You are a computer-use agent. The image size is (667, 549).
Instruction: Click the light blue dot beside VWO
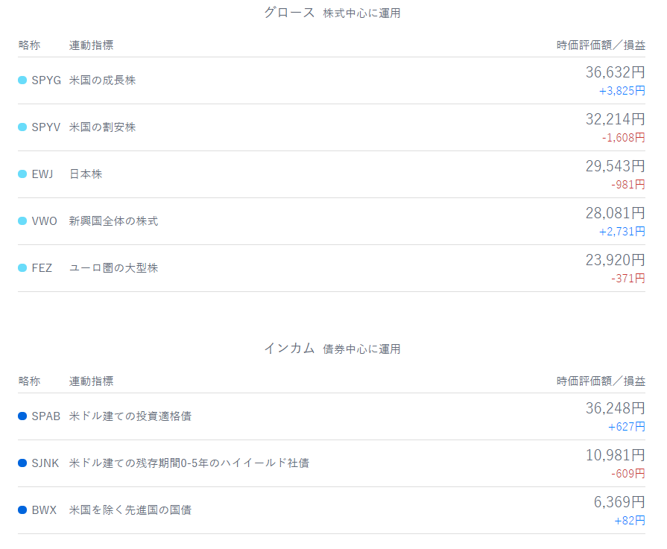tap(22, 220)
